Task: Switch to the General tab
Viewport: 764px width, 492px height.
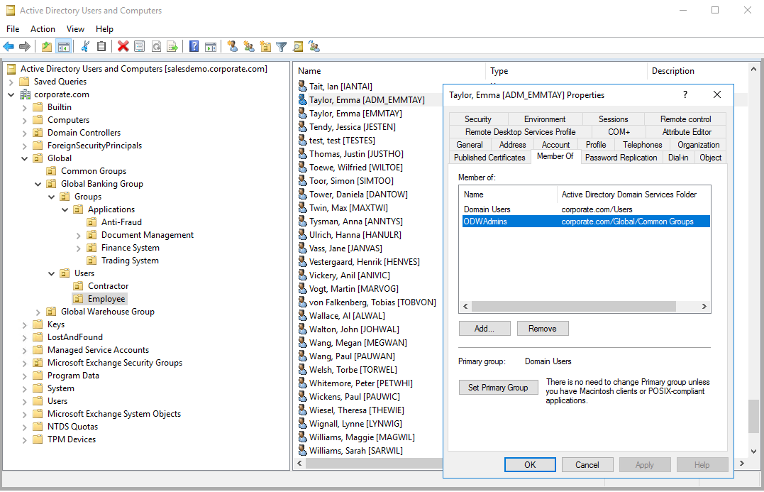Action: 470,145
